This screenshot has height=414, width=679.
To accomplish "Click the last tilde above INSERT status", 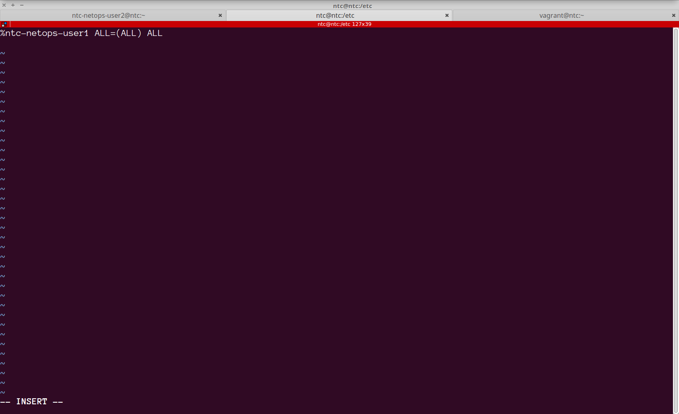I will tap(3, 392).
